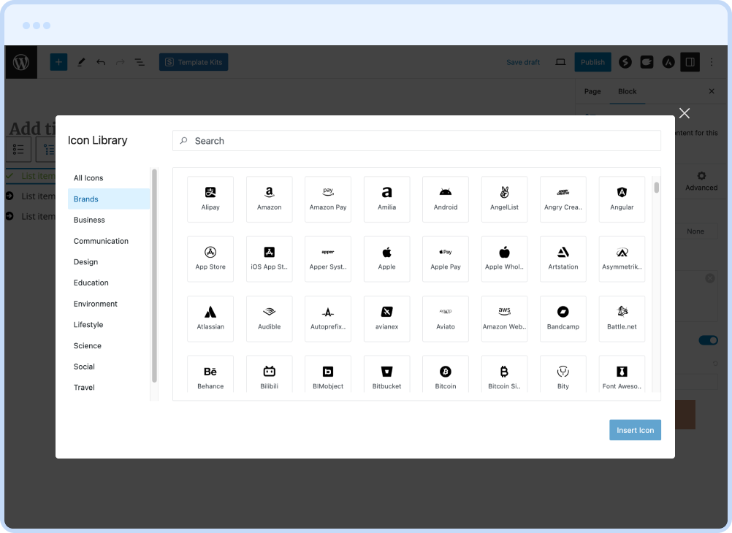Viewport: 732px width, 533px height.
Task: Open the page preview device icon
Action: (x=560, y=62)
